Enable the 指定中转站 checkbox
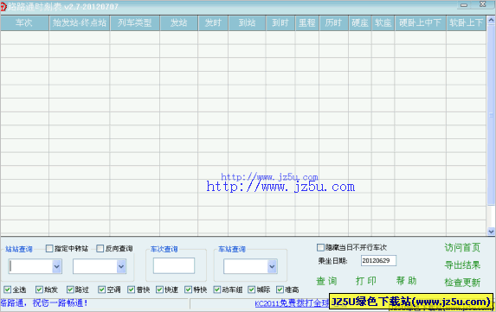This screenshot has height=312, width=496. pyautogui.click(x=49, y=249)
